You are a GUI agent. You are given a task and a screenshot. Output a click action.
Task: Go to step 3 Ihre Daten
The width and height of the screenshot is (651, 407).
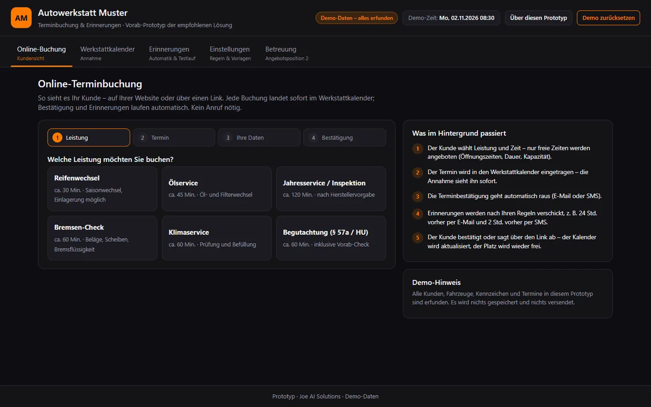click(259, 137)
